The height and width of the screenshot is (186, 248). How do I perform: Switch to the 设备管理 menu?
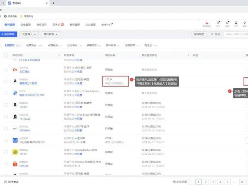coord(26,25)
